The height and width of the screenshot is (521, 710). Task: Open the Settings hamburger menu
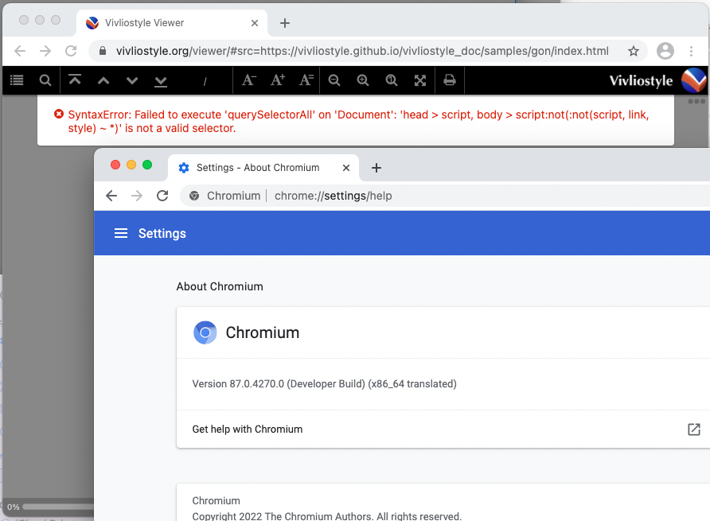[121, 233]
